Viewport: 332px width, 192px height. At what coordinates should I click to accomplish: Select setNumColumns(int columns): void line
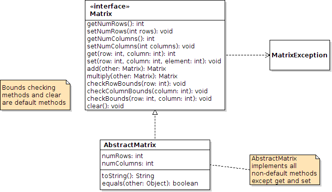click(x=141, y=46)
